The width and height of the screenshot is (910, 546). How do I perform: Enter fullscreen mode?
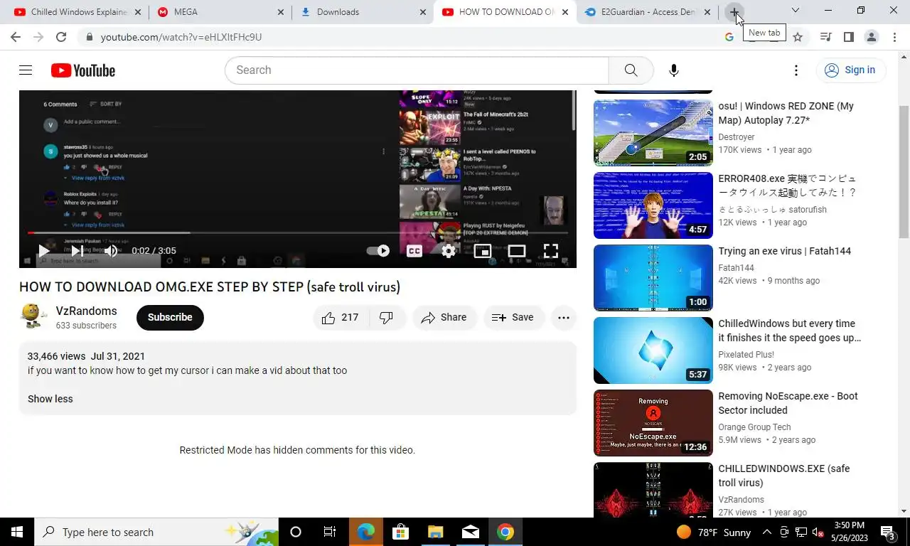pos(551,250)
